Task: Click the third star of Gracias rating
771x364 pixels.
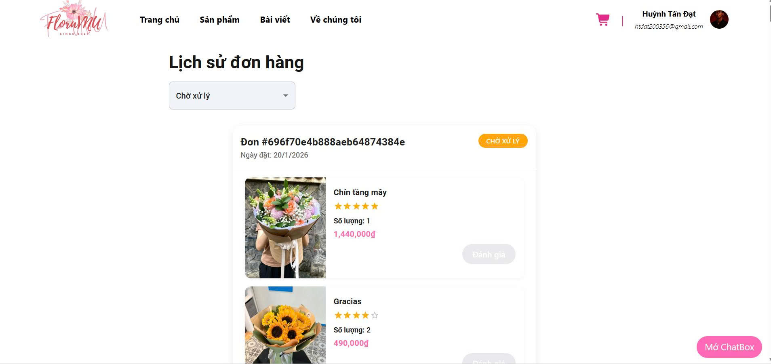Action: tap(356, 316)
